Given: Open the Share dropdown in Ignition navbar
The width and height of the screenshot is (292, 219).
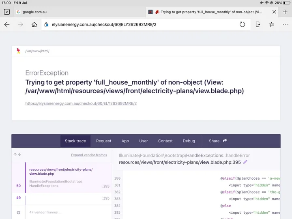Looking at the screenshot, I should [x=218, y=141].
